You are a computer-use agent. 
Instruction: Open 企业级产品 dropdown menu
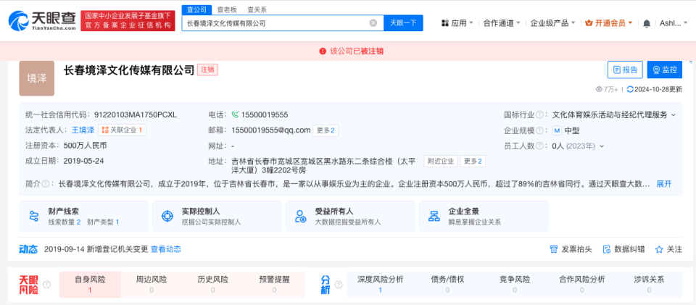pyautogui.click(x=552, y=23)
